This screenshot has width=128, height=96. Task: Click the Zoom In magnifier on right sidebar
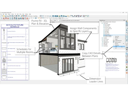[x=127, y=30]
